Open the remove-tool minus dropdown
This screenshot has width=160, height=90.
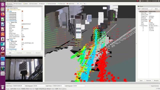click(x=81, y=4)
